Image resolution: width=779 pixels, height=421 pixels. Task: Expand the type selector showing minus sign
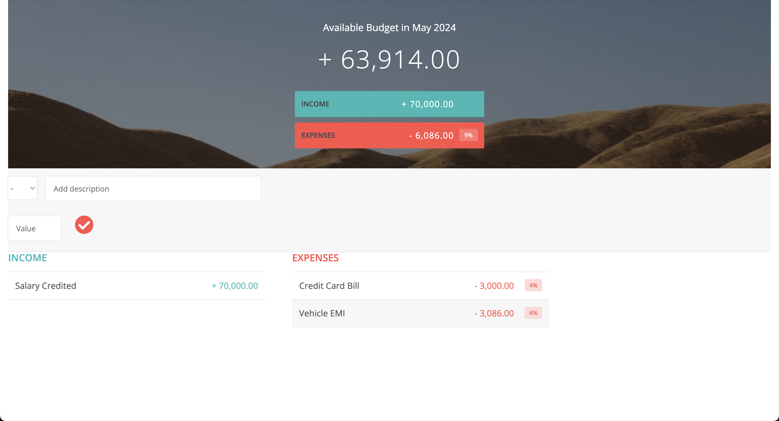click(22, 188)
